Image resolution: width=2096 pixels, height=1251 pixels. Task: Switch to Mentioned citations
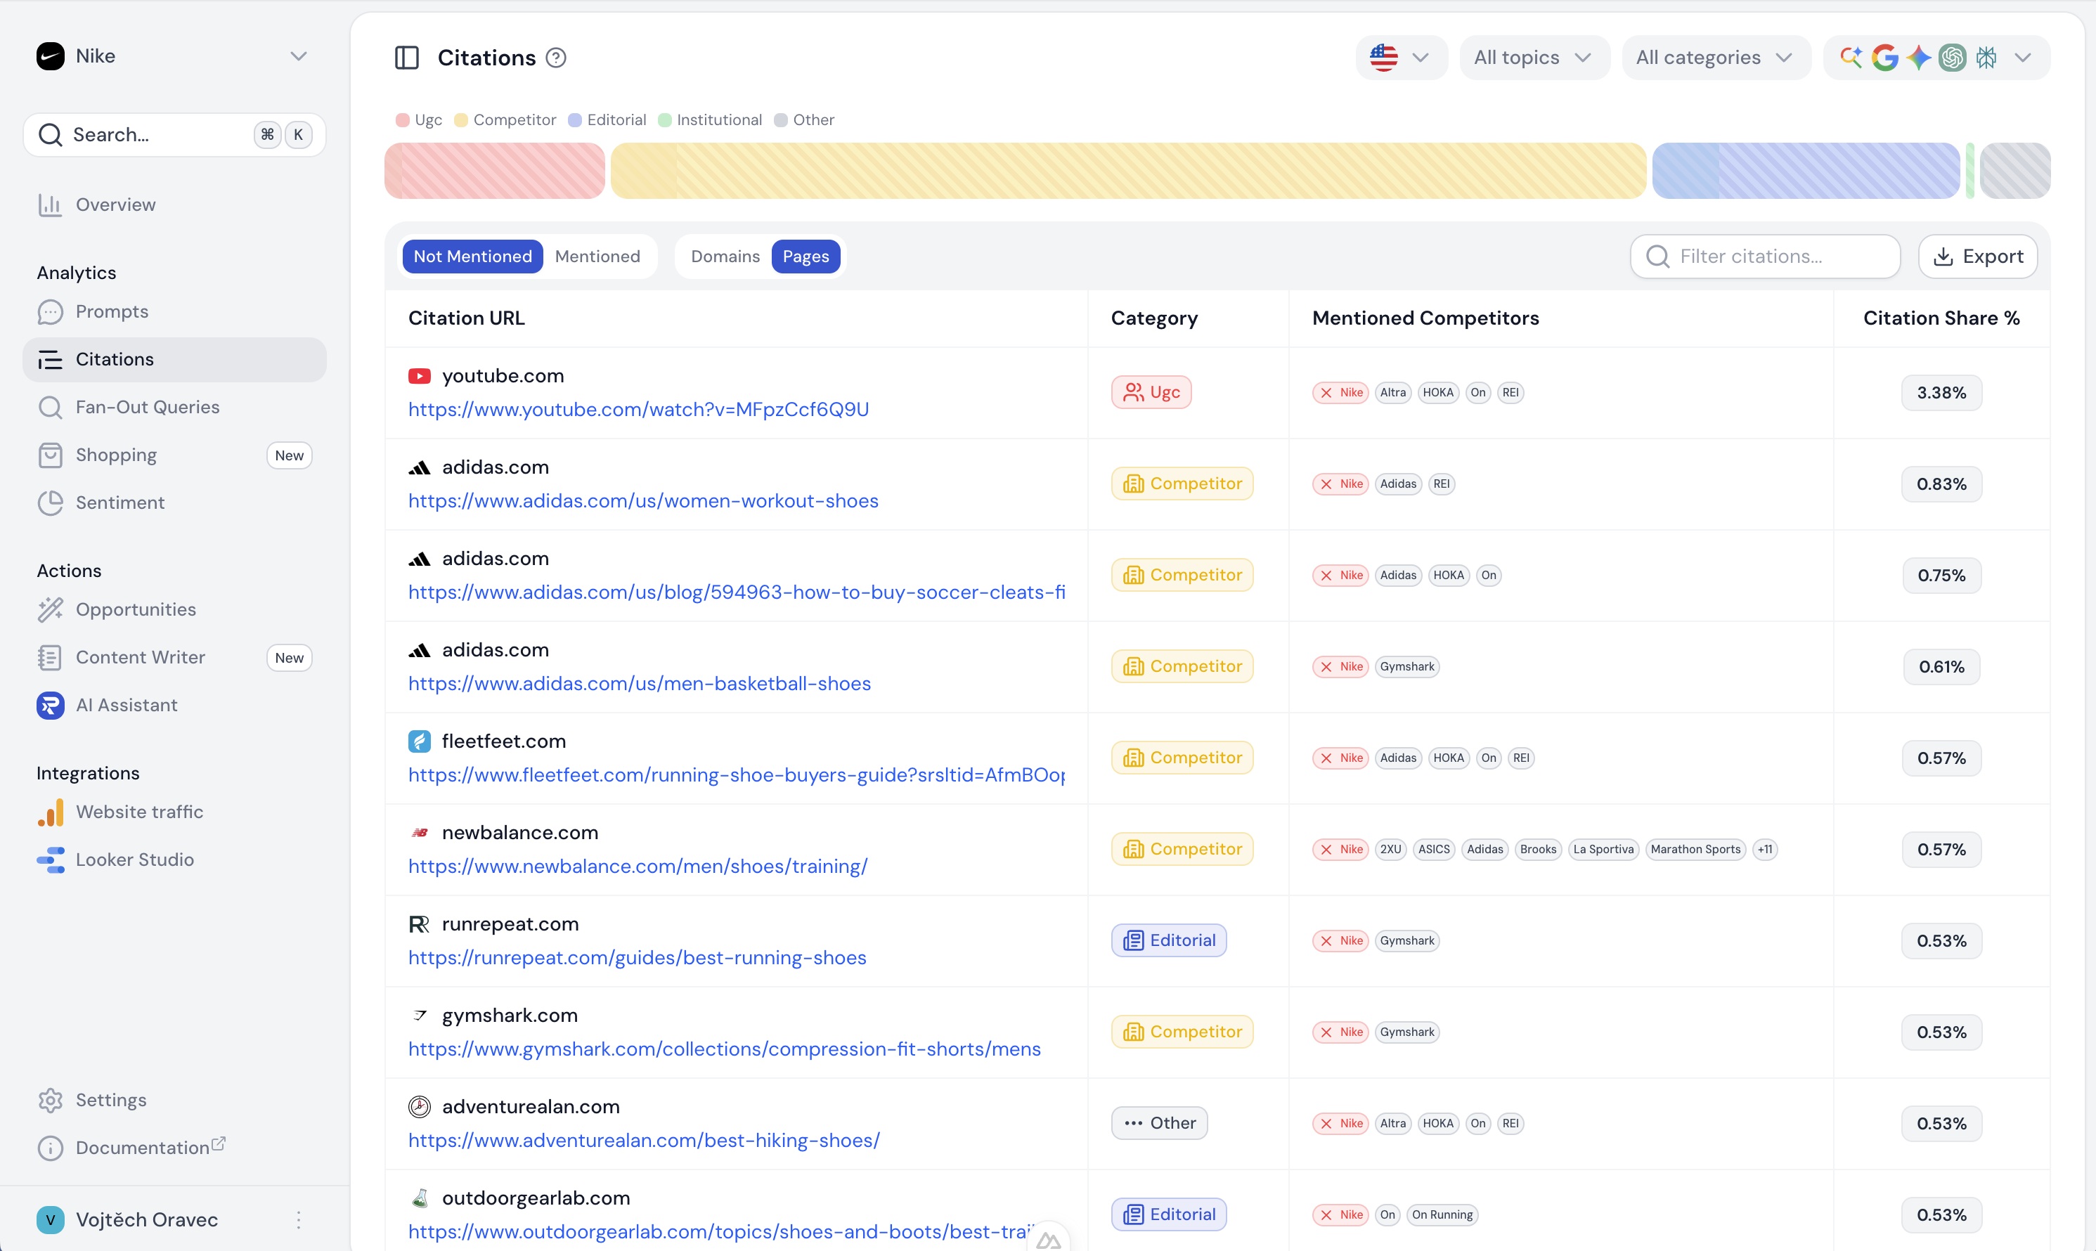coord(597,257)
